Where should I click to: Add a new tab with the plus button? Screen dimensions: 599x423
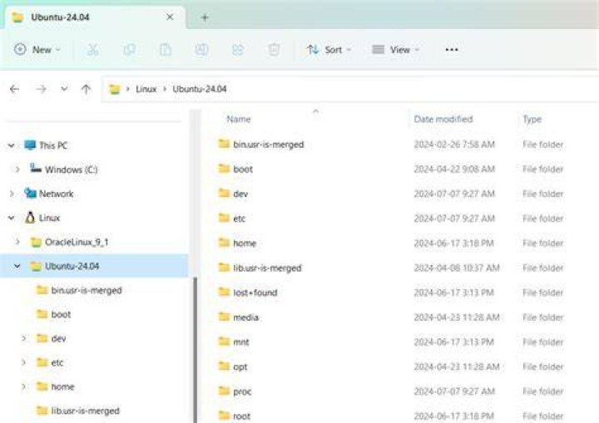tap(205, 17)
